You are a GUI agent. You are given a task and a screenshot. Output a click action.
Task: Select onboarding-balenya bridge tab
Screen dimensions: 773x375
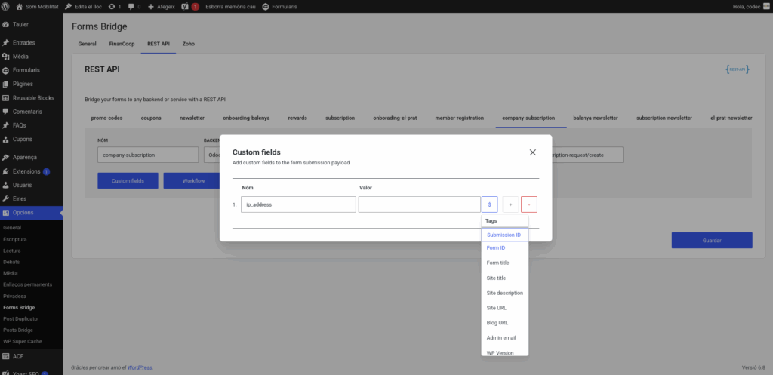(x=246, y=118)
